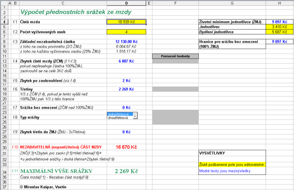Click the Zbytek čisté mzdy value 6 807 Kč

tap(126, 61)
